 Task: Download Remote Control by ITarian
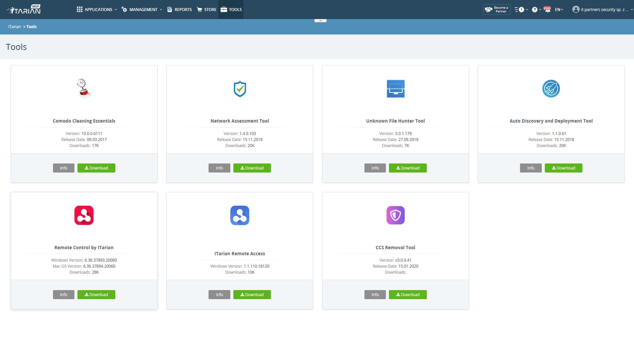point(96,294)
